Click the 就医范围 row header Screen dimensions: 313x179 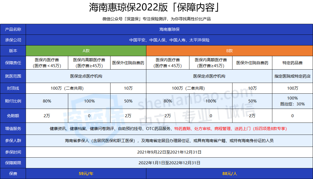[x=13, y=76]
